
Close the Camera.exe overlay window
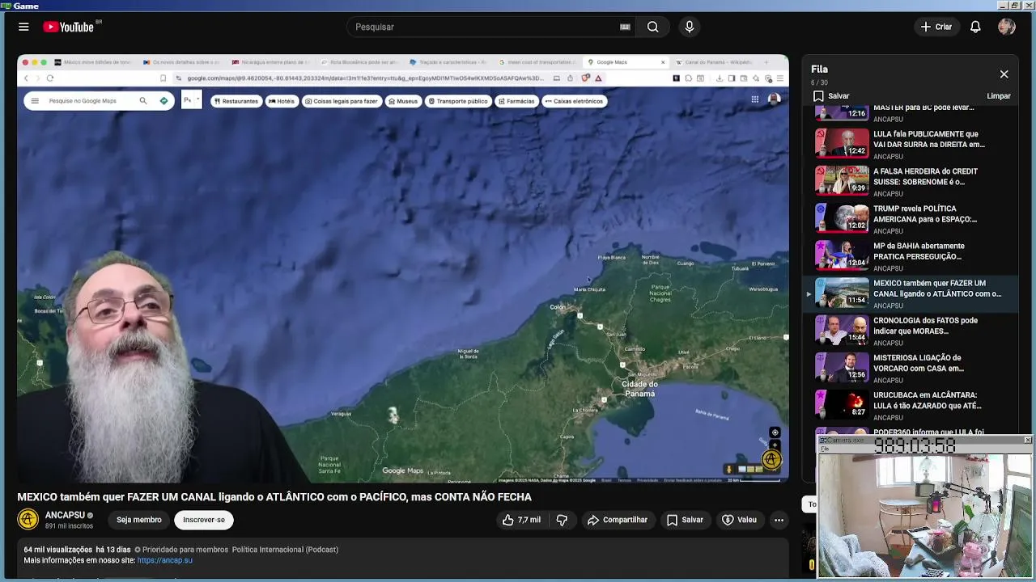pos(1027,440)
